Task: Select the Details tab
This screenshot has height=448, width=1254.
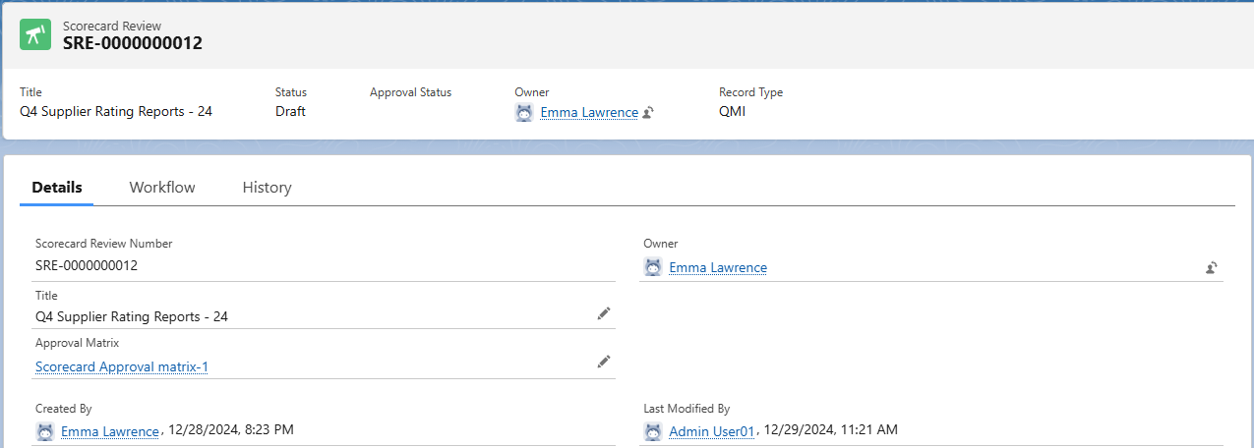Action: click(x=57, y=188)
